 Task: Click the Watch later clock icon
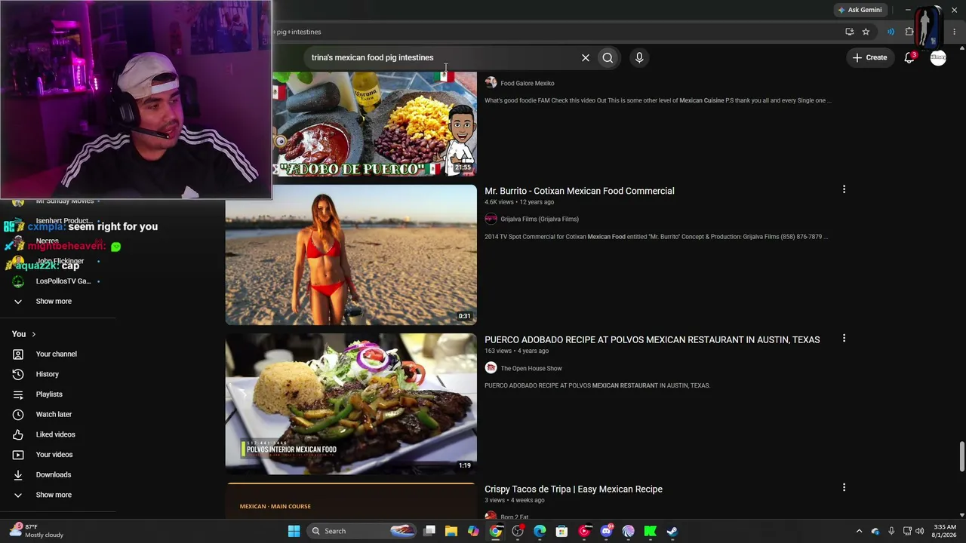click(18, 414)
